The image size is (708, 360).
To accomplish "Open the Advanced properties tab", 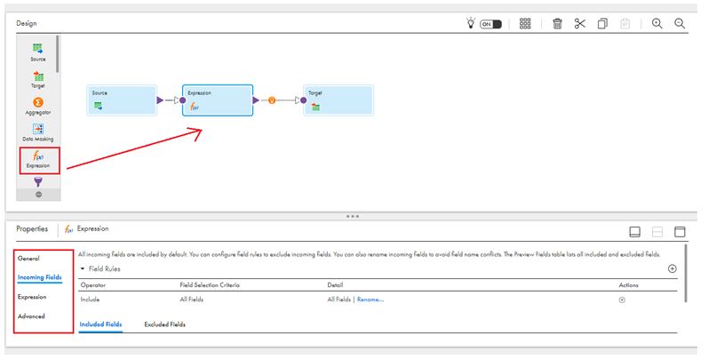I will coord(31,316).
